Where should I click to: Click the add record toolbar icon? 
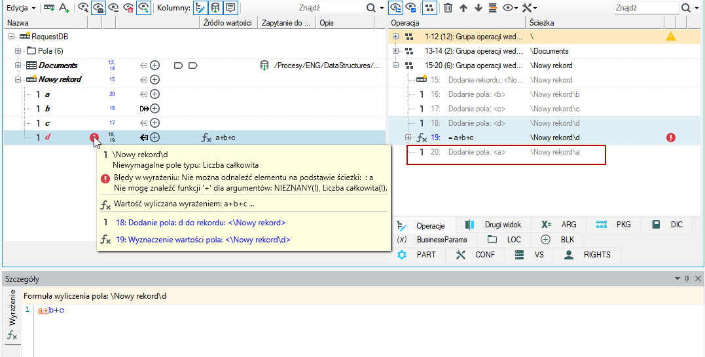point(50,8)
